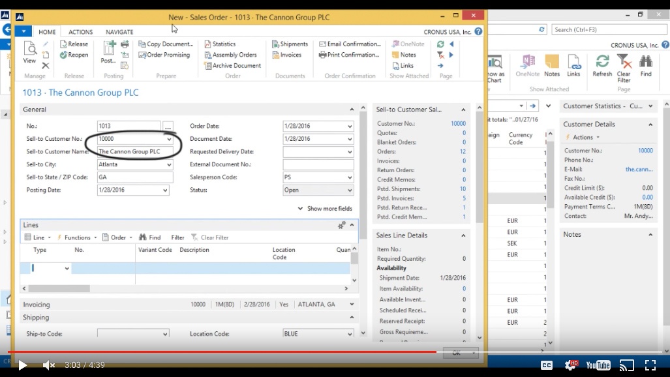This screenshot has height=377, width=670.
Task: Open Notes in the background window ribbon
Action: click(x=552, y=65)
